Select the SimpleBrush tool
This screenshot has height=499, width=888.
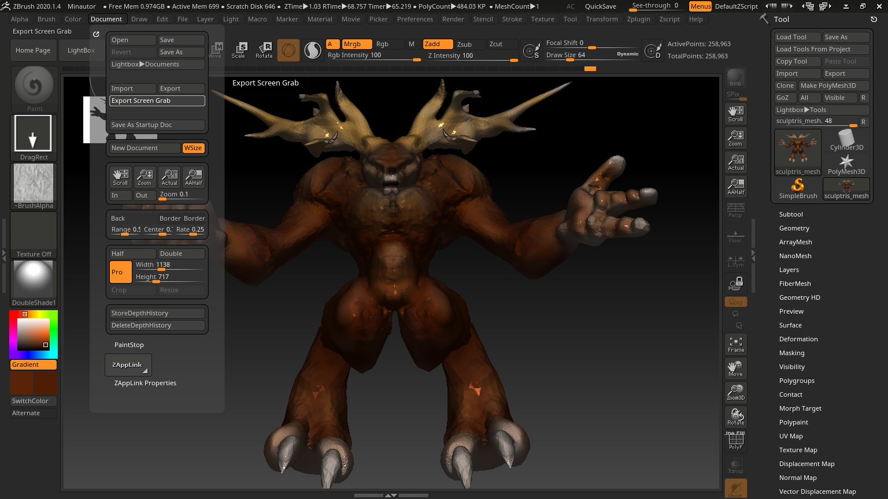click(798, 189)
